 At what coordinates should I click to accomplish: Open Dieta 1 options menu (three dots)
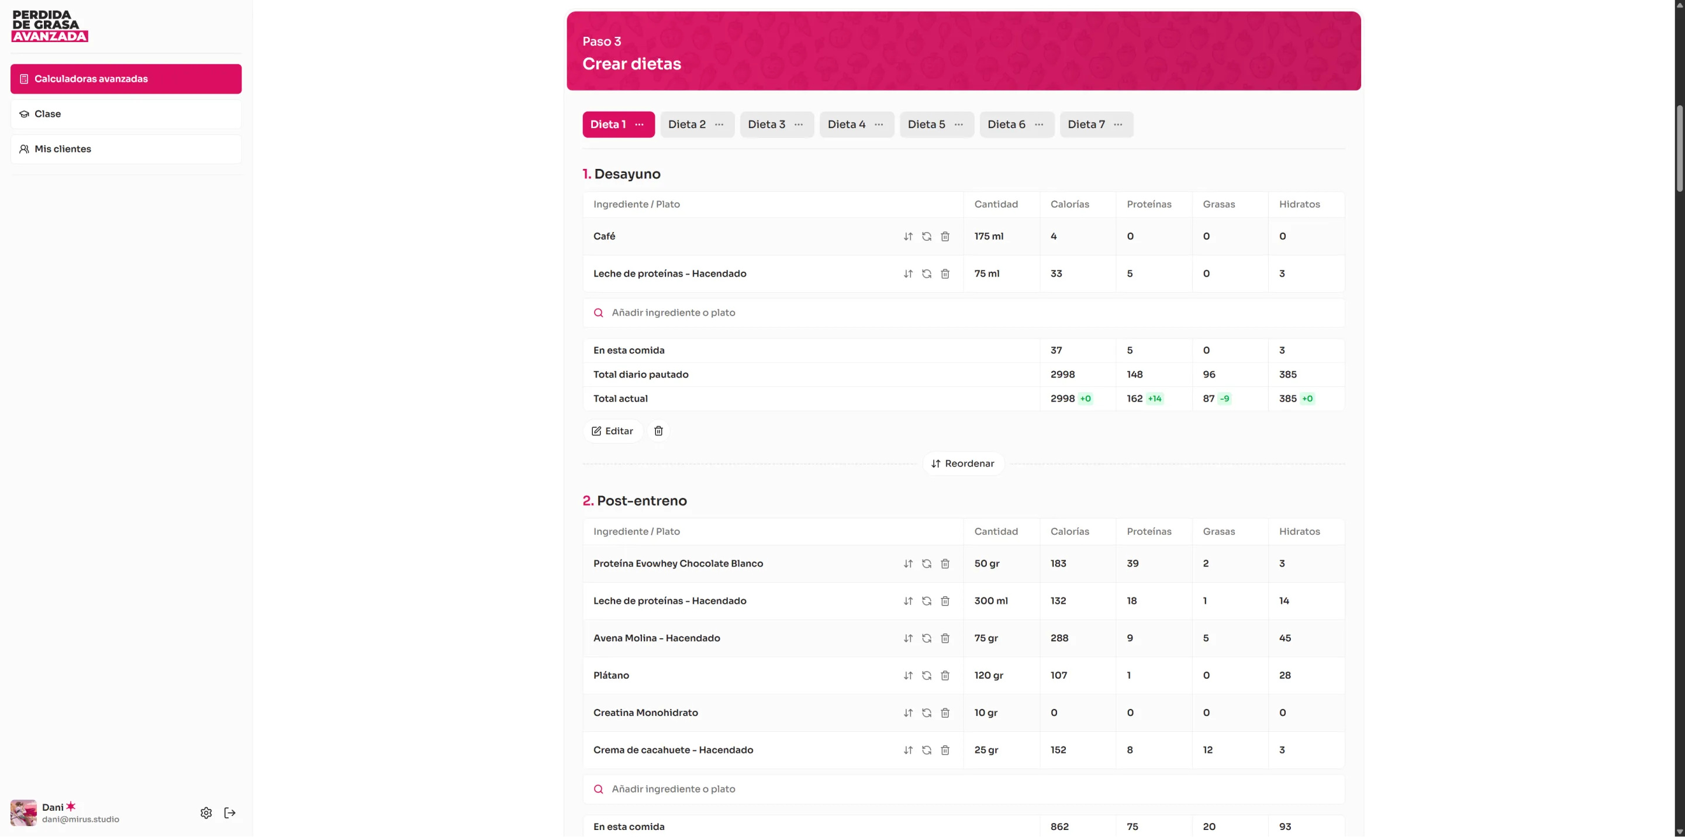coord(639,125)
